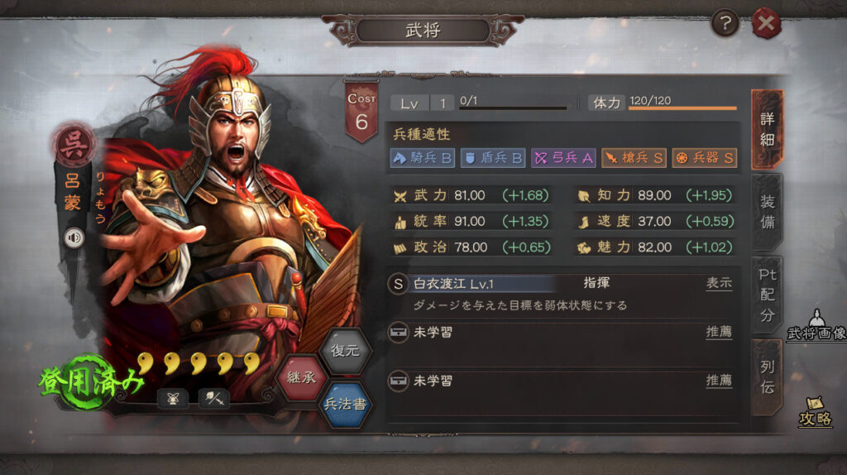Select the 弓兵 A troop aptitude badge
This screenshot has height=475, width=847.
tap(562, 158)
